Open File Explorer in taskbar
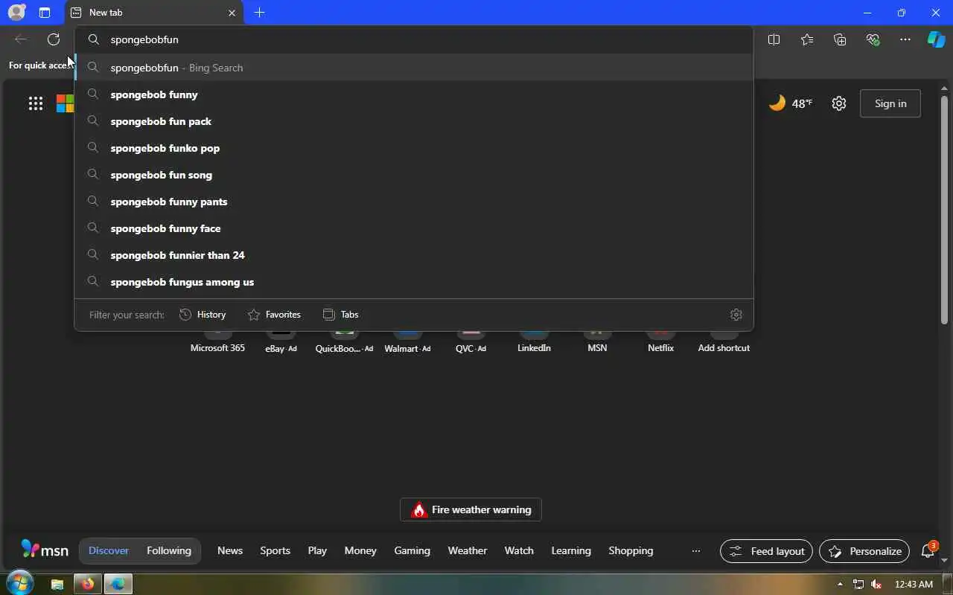 click(x=57, y=585)
